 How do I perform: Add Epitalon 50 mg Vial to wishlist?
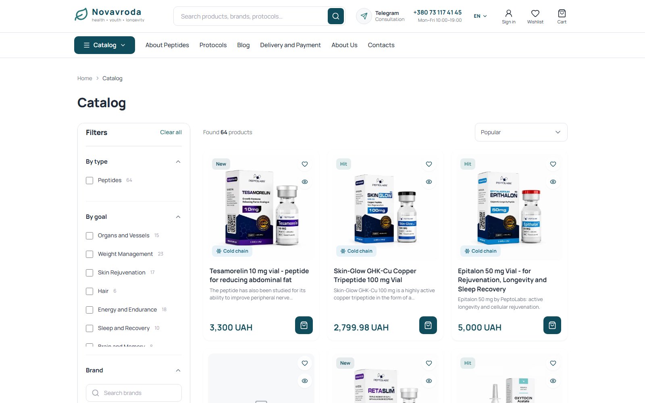point(553,164)
